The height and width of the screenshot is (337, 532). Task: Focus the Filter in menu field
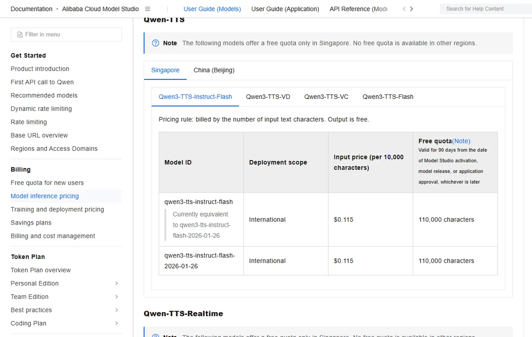pos(66,34)
